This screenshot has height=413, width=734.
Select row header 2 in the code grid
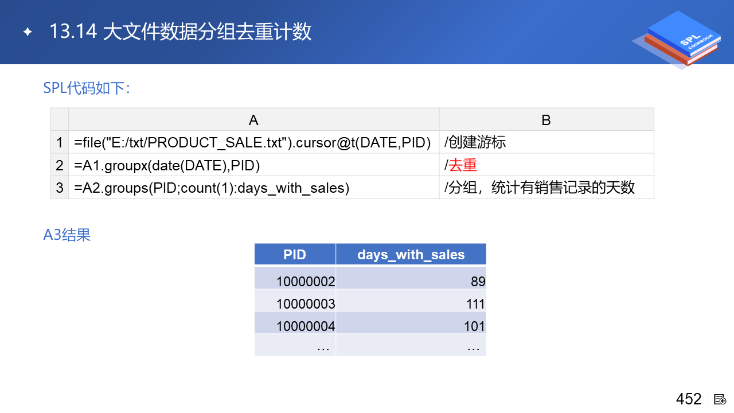click(60, 165)
